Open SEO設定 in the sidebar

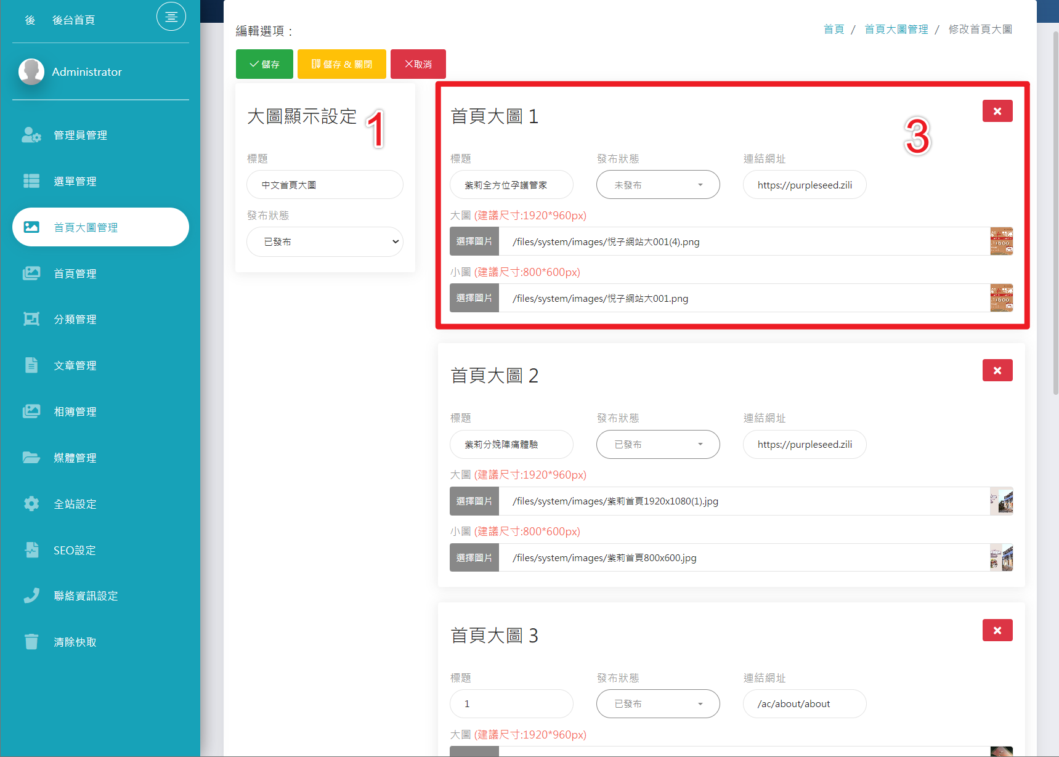point(75,550)
